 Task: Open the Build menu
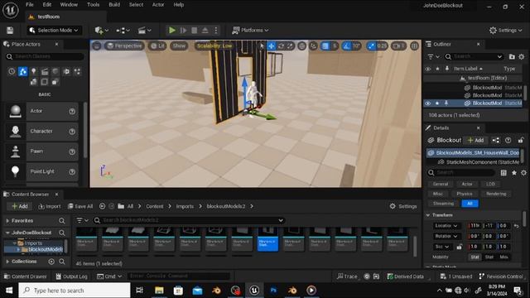(x=114, y=5)
